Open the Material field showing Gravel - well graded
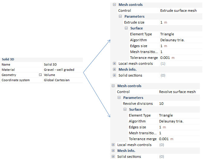The width and height of the screenshot is (207, 164). 62,70
